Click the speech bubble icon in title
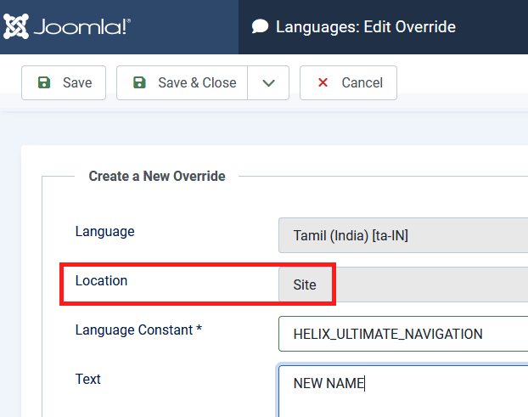528x417 pixels. point(261,27)
